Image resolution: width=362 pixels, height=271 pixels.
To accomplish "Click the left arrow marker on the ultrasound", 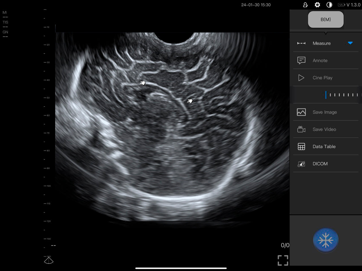I will [143, 83].
